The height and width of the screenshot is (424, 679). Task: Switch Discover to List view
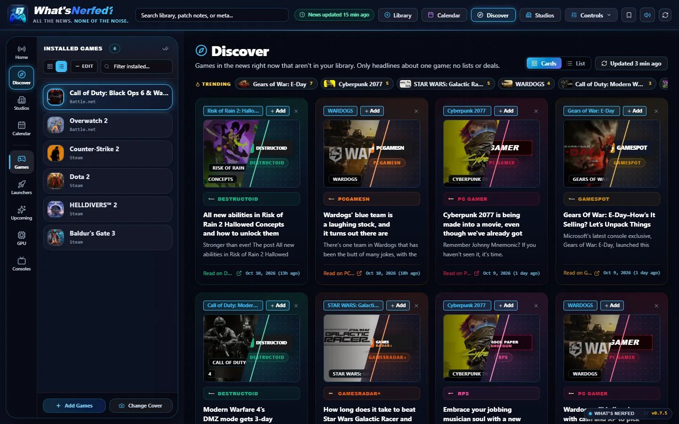(x=576, y=63)
